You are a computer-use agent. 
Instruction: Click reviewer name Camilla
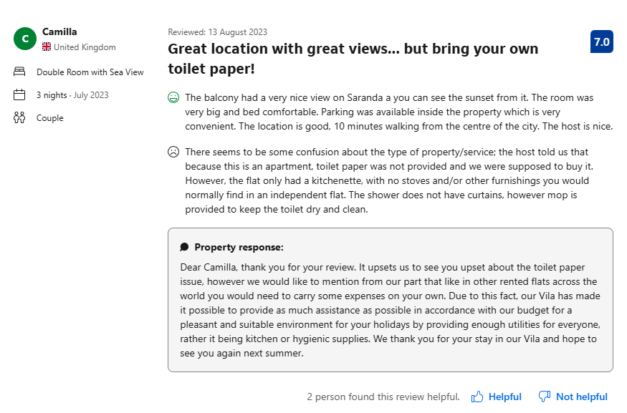pyautogui.click(x=59, y=31)
